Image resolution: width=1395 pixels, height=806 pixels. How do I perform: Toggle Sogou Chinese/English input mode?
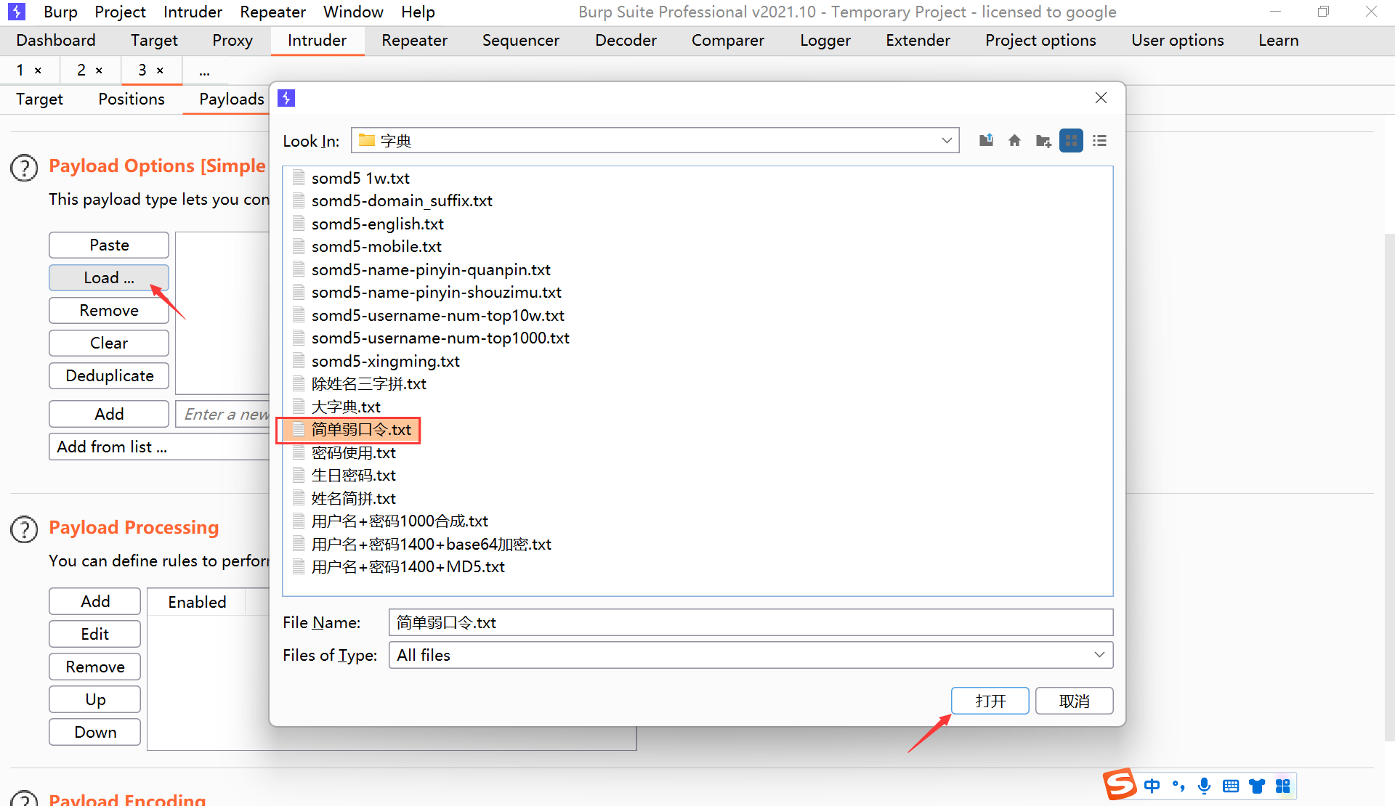pyautogui.click(x=1152, y=786)
